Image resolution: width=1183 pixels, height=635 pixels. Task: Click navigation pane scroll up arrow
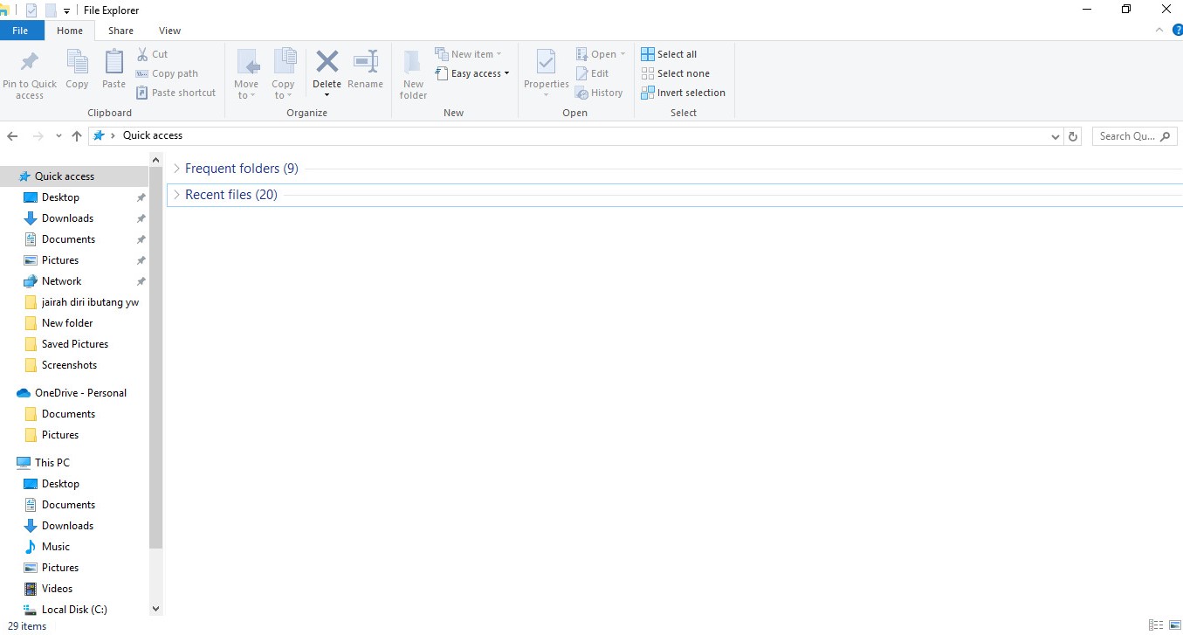coord(155,160)
